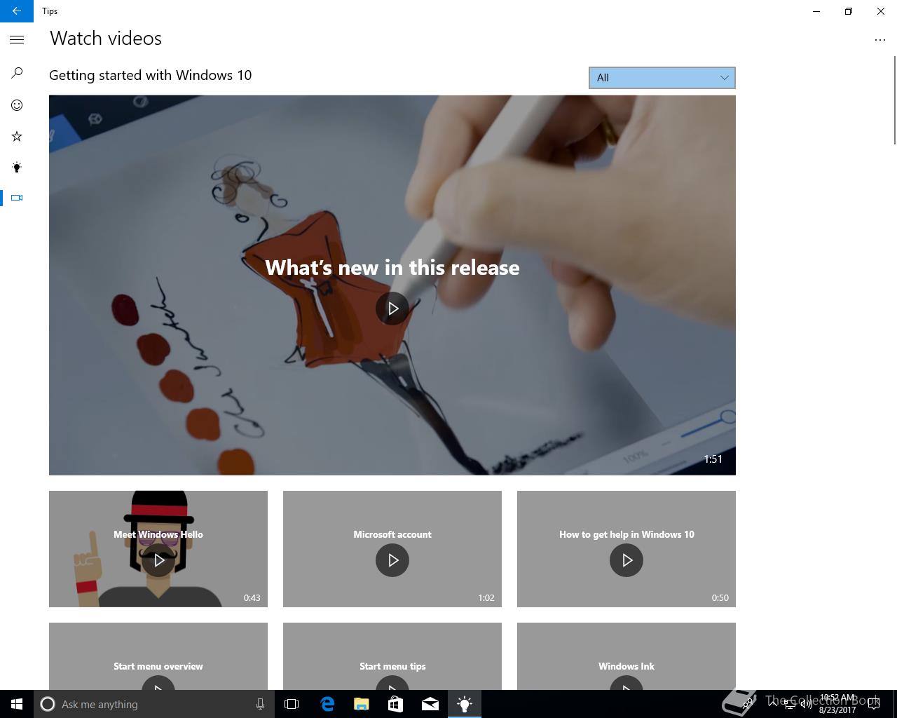Click the volume speaker tray icon
This screenshot has height=718, width=897.
(x=806, y=704)
